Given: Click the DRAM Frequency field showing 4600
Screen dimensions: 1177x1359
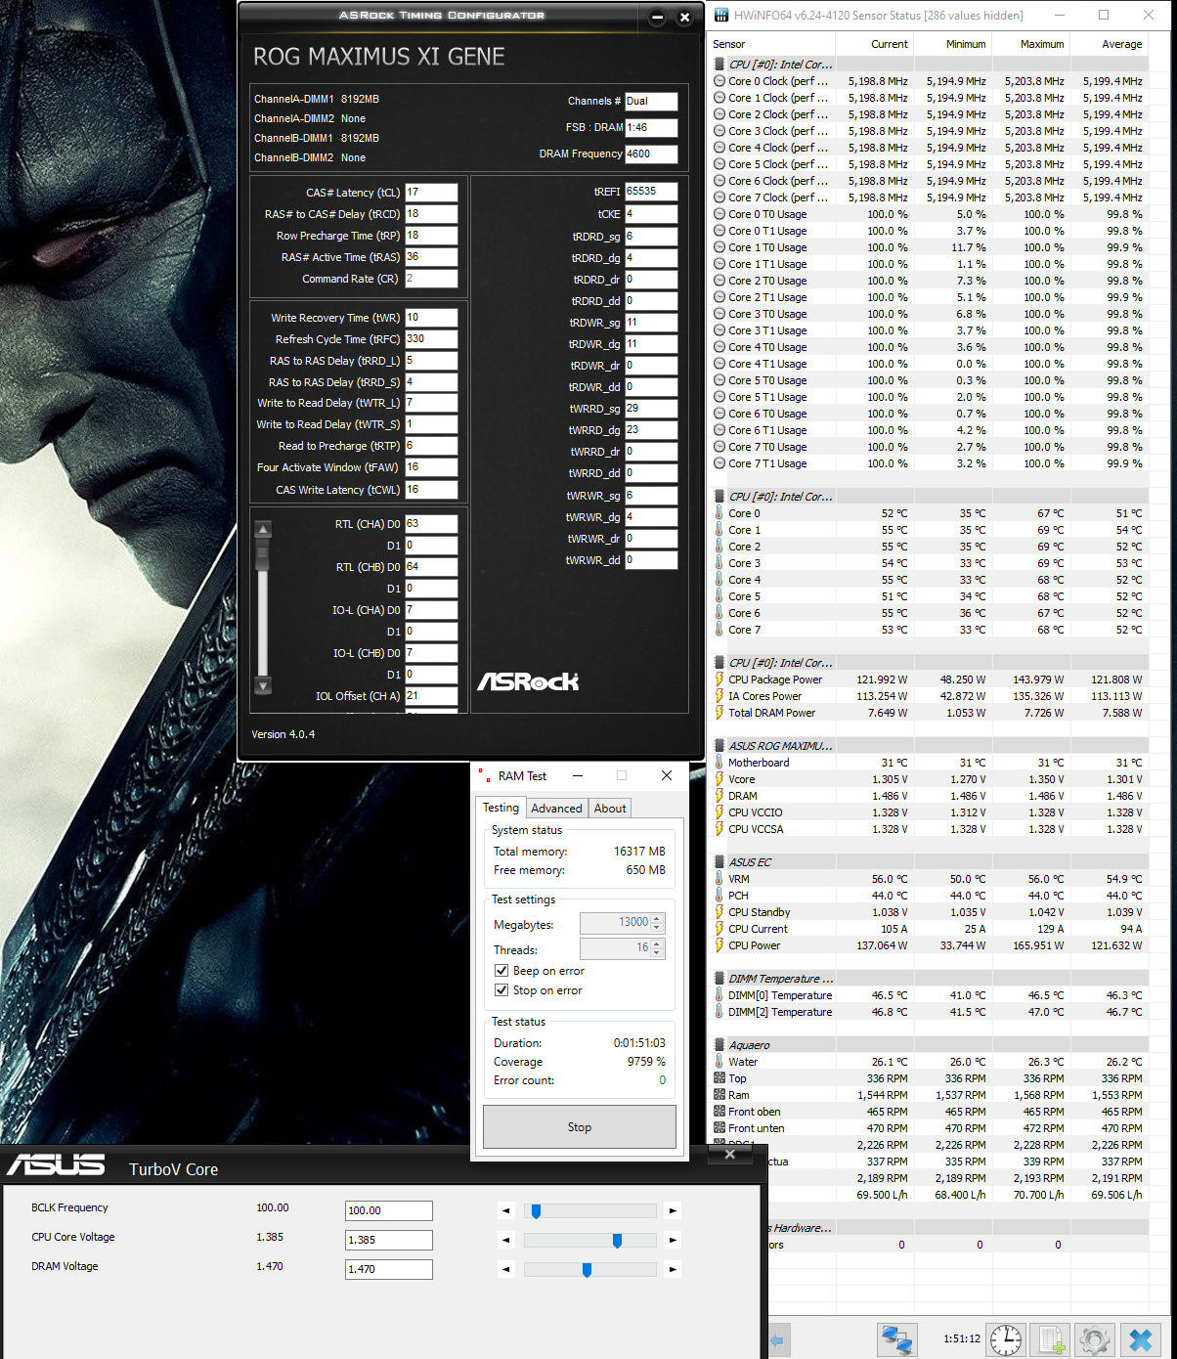Looking at the screenshot, I should (651, 153).
